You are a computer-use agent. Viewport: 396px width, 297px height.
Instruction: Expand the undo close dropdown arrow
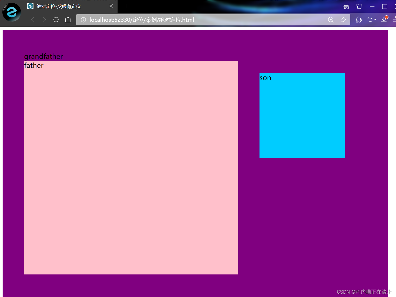pyautogui.click(x=375, y=20)
